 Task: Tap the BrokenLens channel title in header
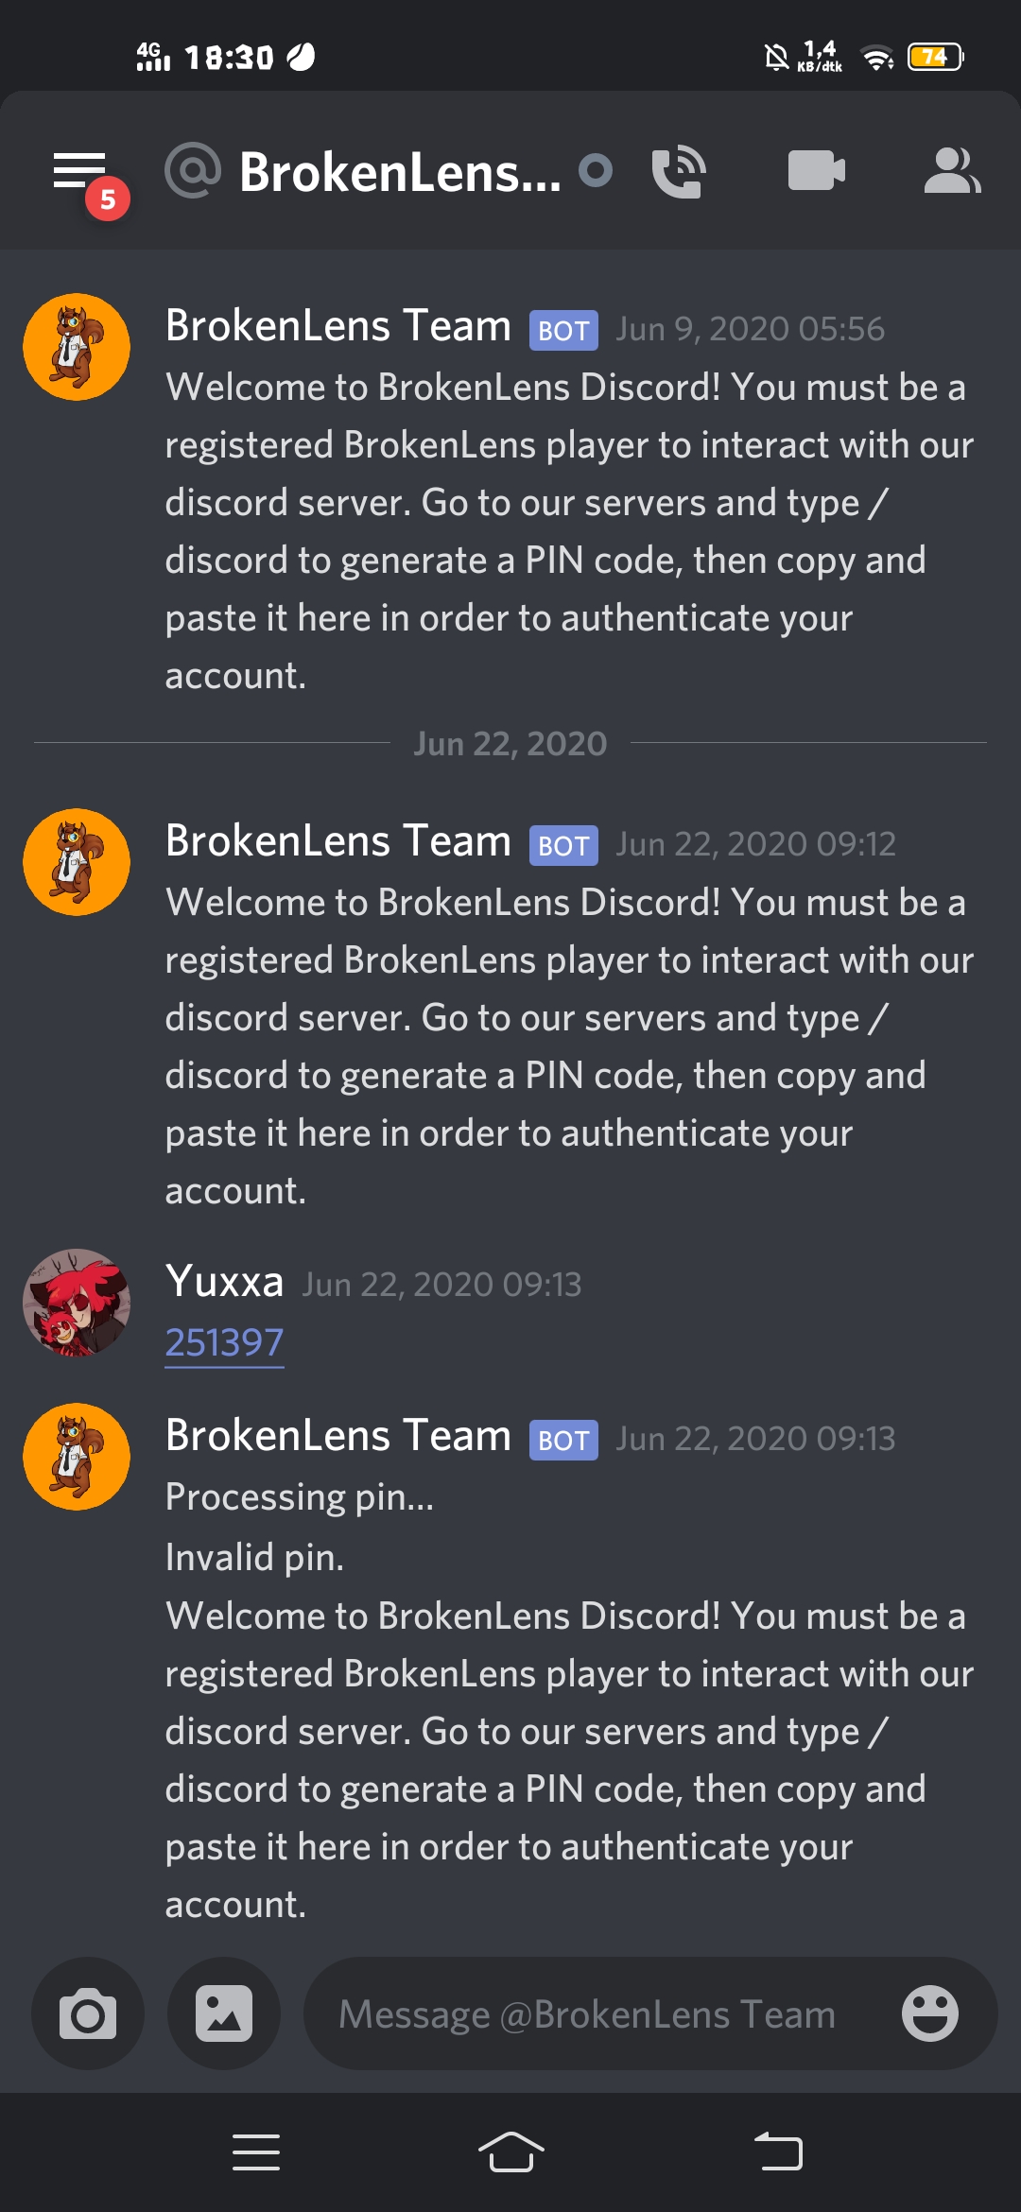coord(400,173)
